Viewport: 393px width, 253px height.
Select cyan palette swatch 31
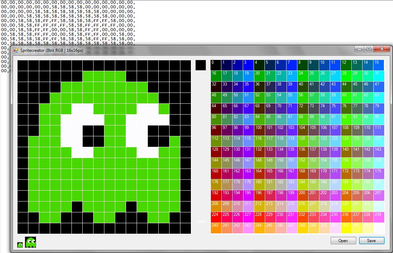pyautogui.click(x=378, y=76)
